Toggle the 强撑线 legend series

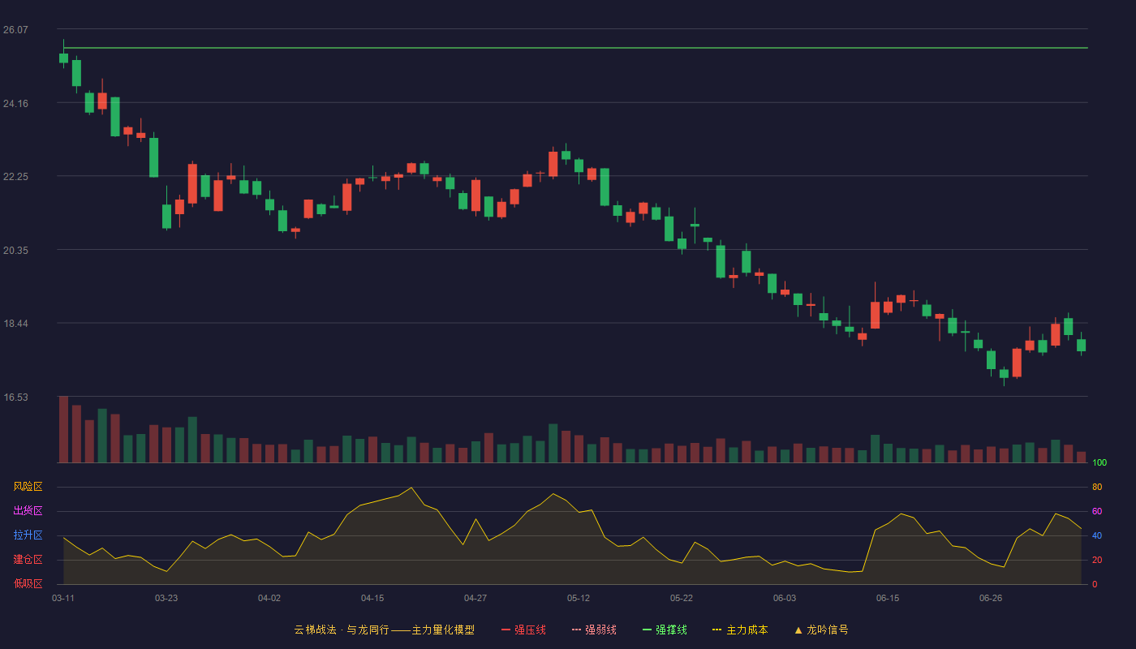pyautogui.click(x=665, y=630)
